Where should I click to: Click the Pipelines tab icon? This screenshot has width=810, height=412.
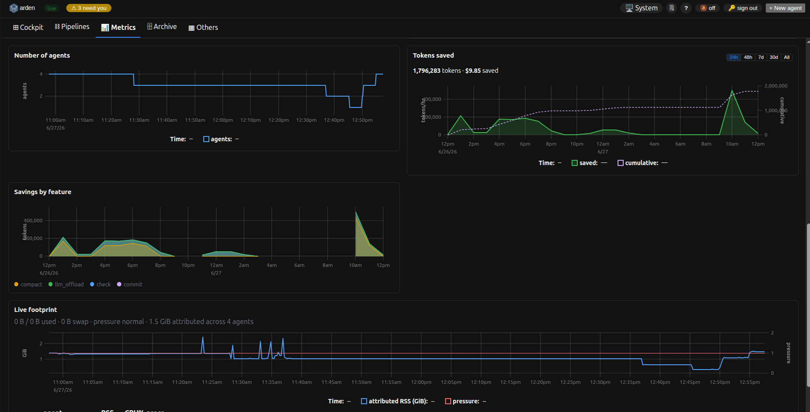click(x=57, y=26)
